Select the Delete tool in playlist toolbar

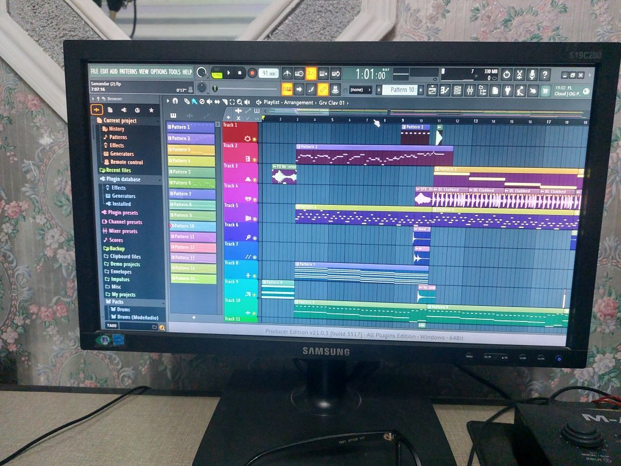click(x=202, y=102)
